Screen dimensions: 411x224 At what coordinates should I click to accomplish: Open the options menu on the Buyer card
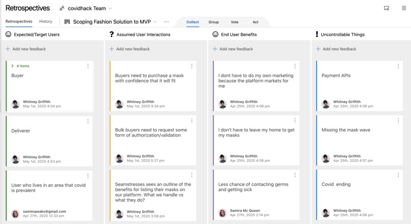tap(88, 66)
